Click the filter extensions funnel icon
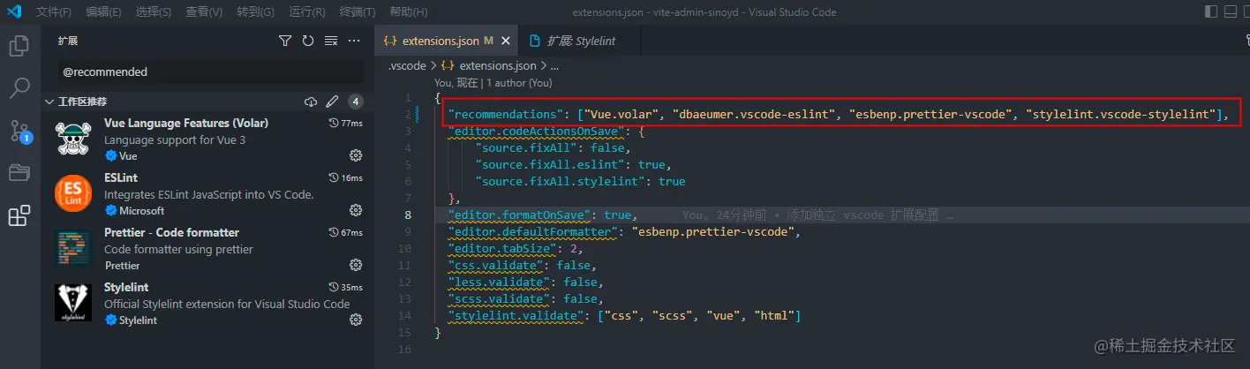 click(x=285, y=41)
